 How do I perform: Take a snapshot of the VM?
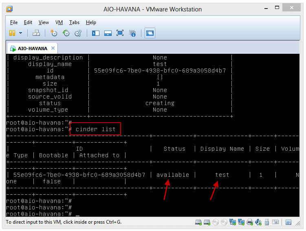pos(54,33)
